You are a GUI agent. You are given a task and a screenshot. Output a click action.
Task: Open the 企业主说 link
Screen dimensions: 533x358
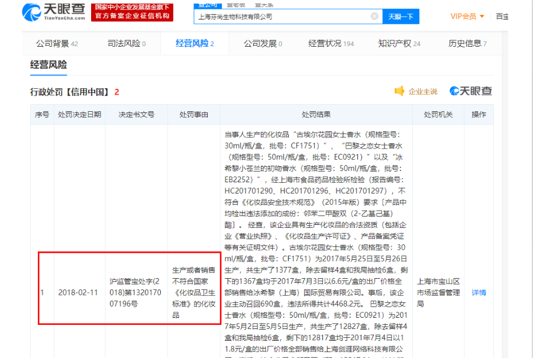(x=422, y=92)
